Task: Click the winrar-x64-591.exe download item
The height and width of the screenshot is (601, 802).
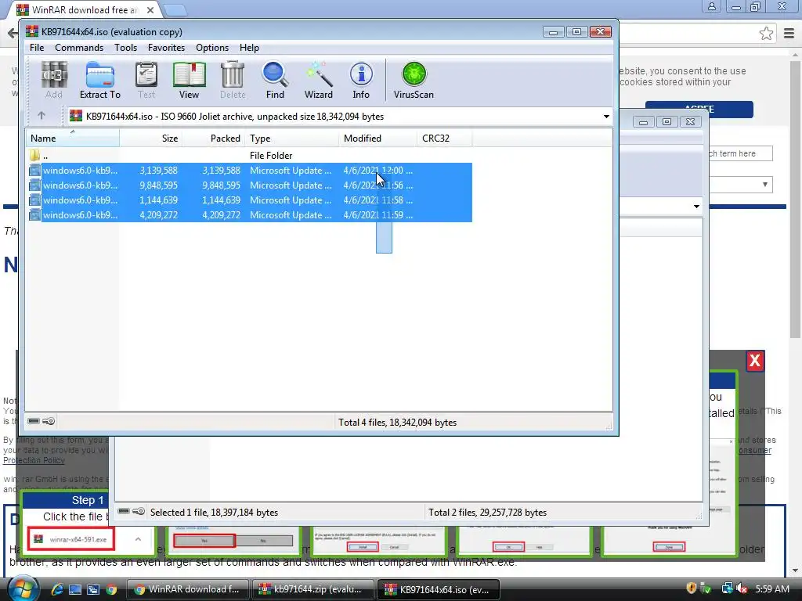Action: 70,539
